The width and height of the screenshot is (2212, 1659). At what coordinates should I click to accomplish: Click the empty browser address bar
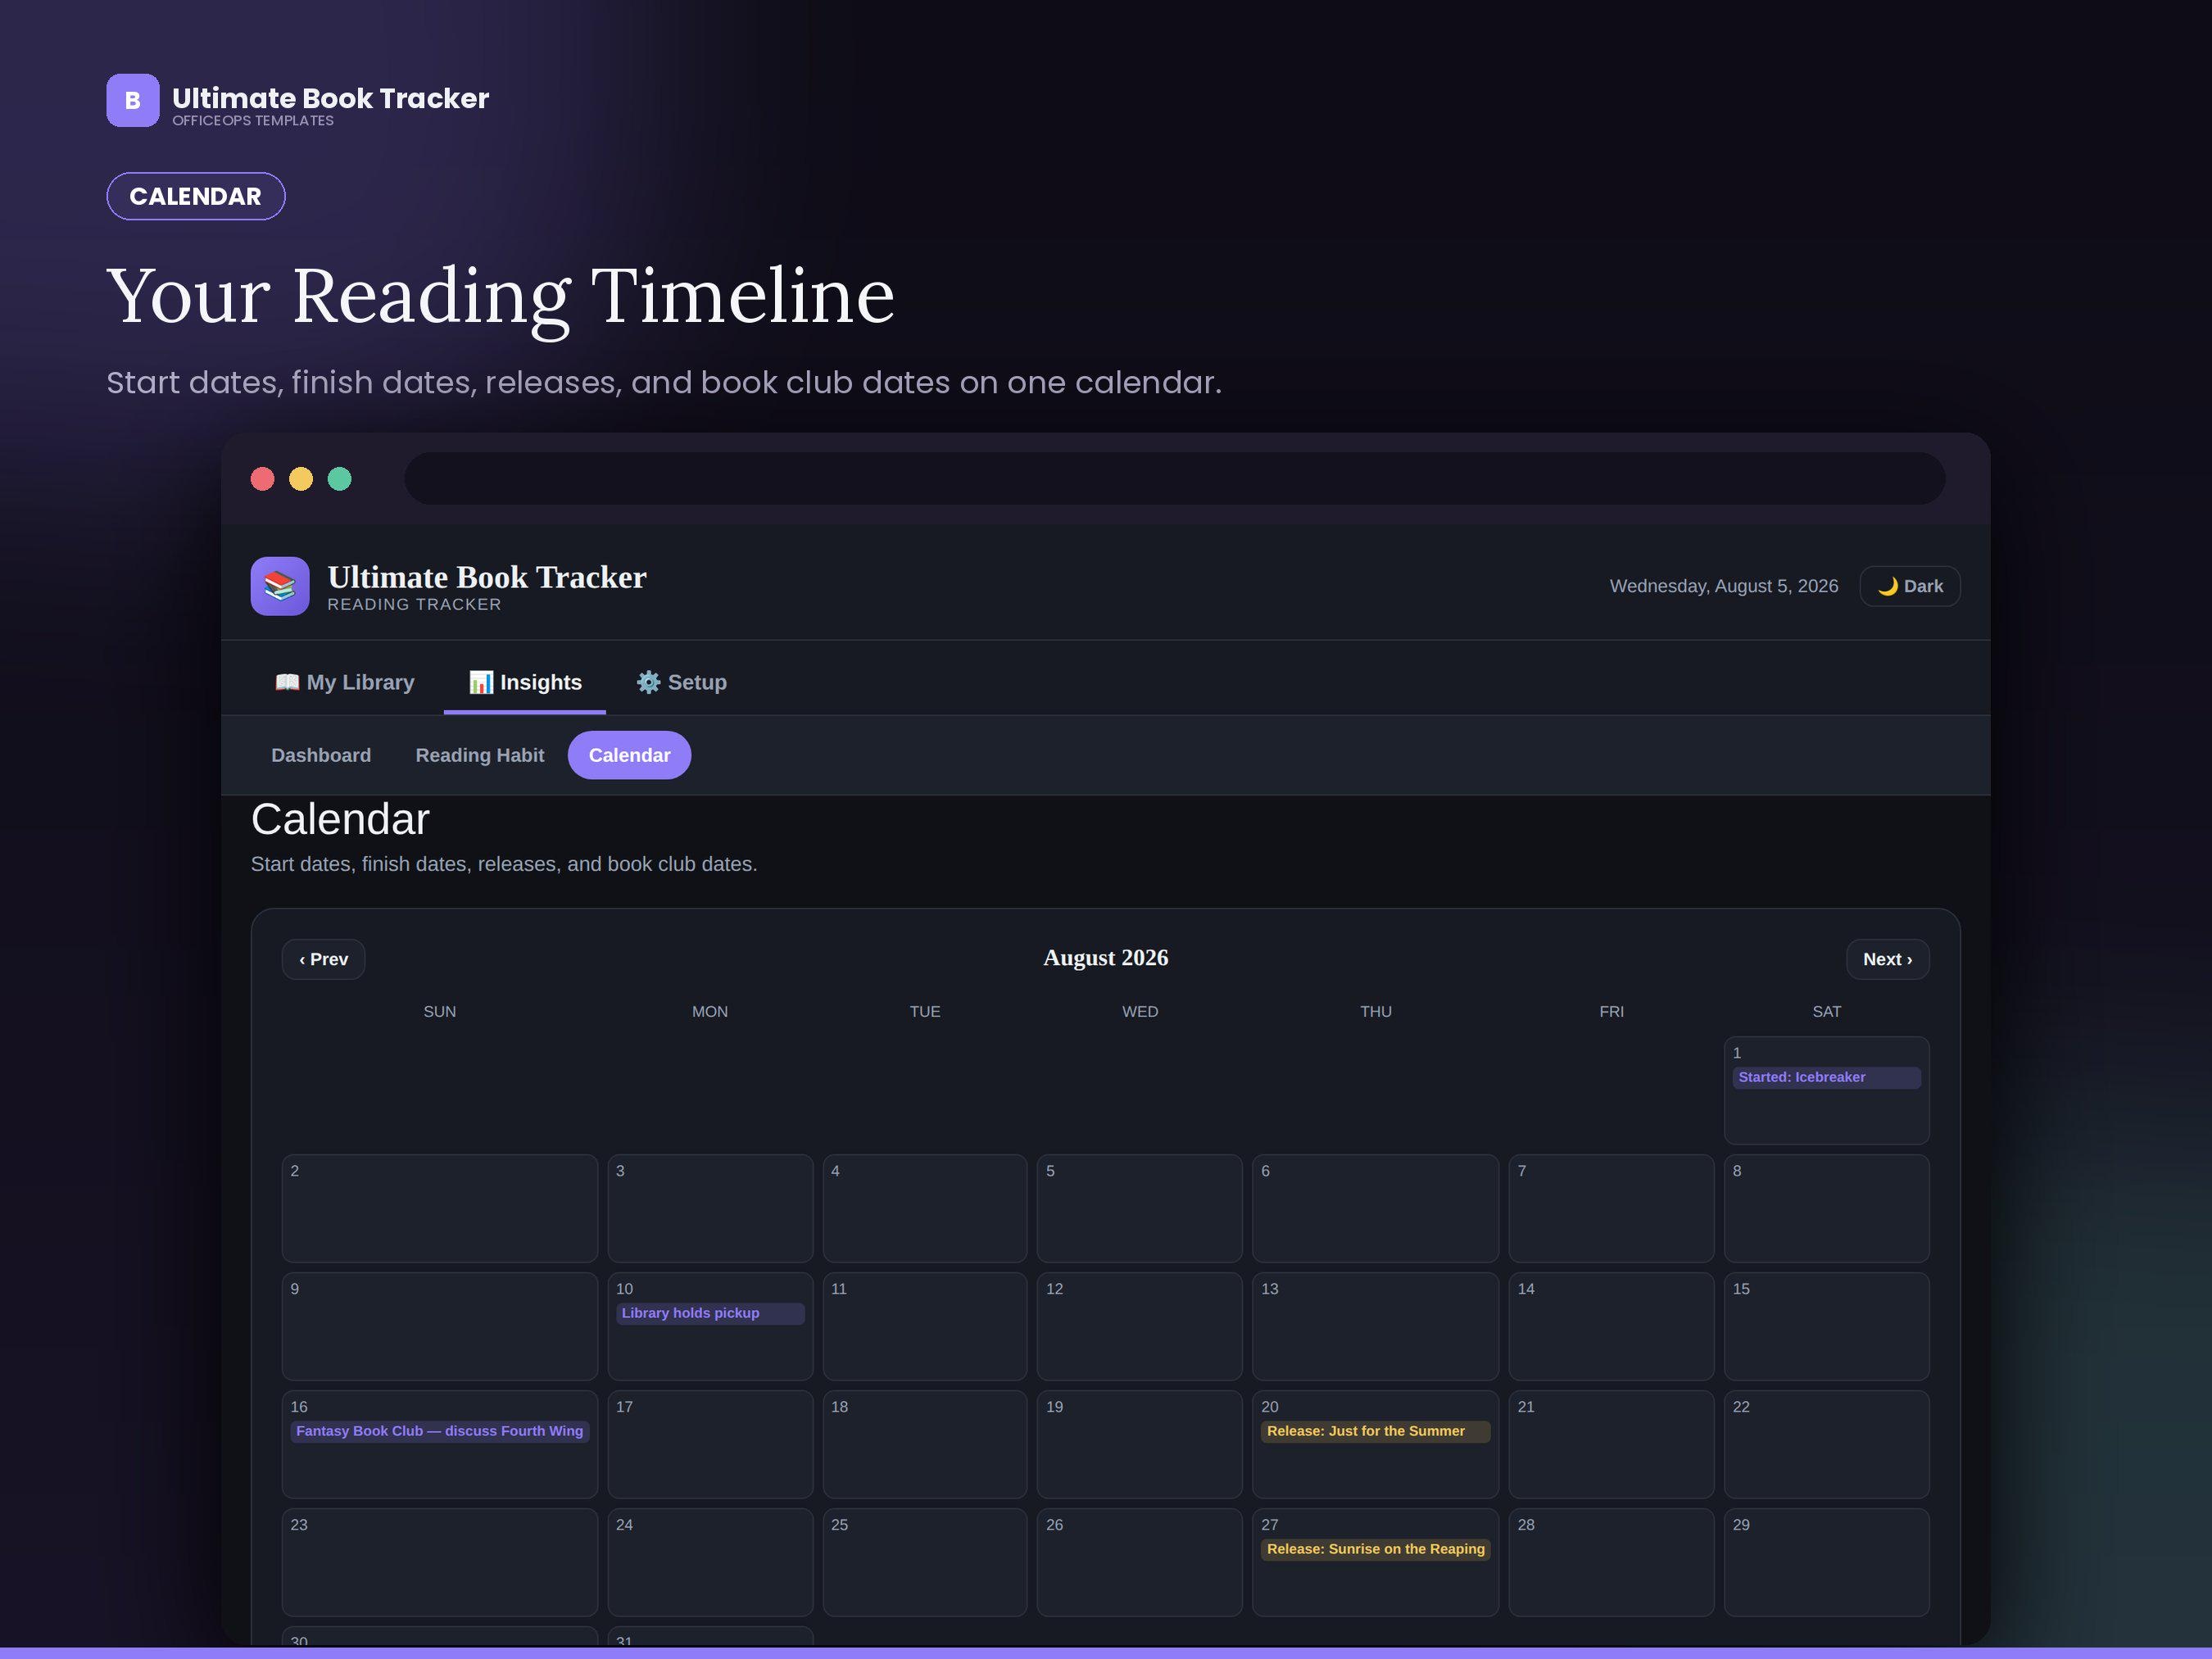(1175, 478)
